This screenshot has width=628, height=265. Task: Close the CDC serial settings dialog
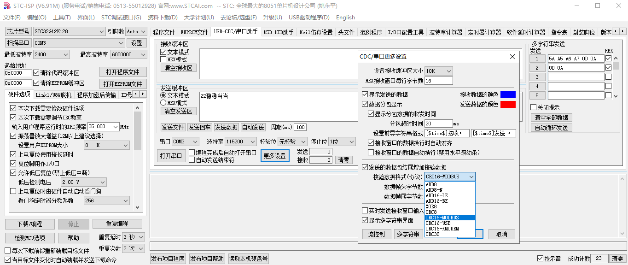(x=512, y=57)
